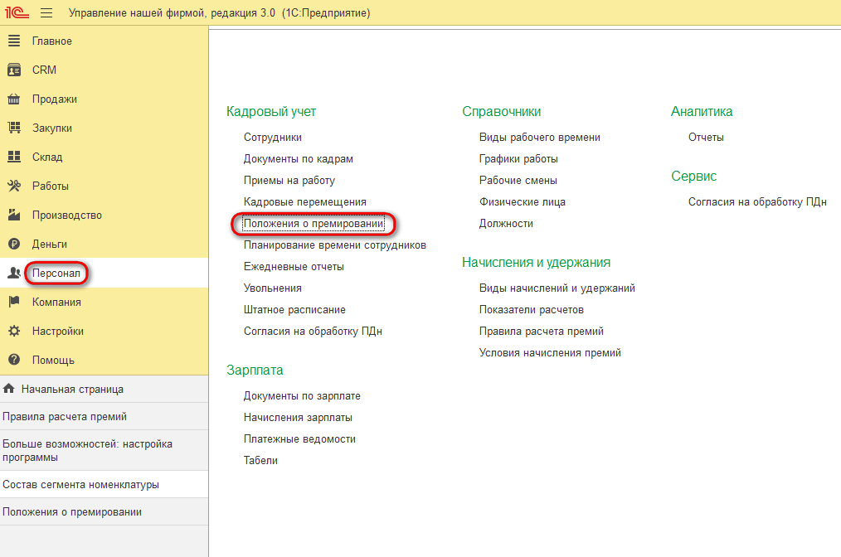Open Правила расчета премий under Начисления и удержания
The width and height of the screenshot is (841, 557).
point(542,332)
